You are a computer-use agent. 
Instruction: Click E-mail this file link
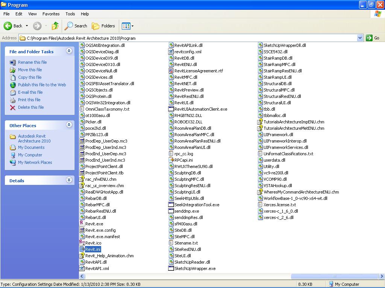pos(30,92)
